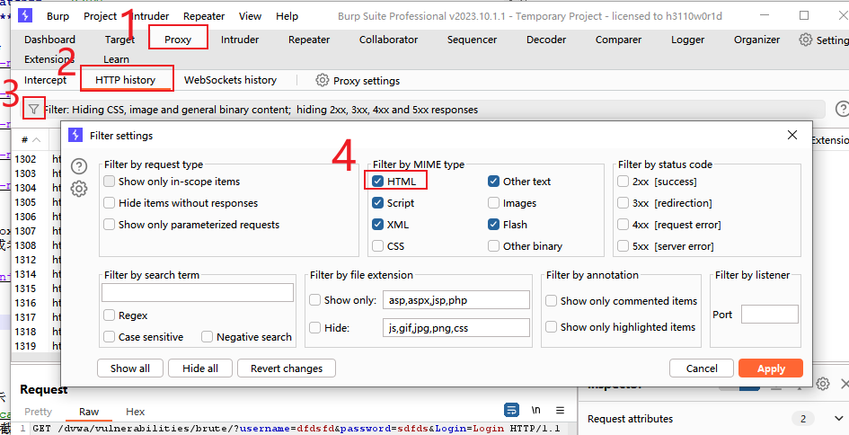
Task: Switch to the Dashboard tab
Action: coord(49,40)
